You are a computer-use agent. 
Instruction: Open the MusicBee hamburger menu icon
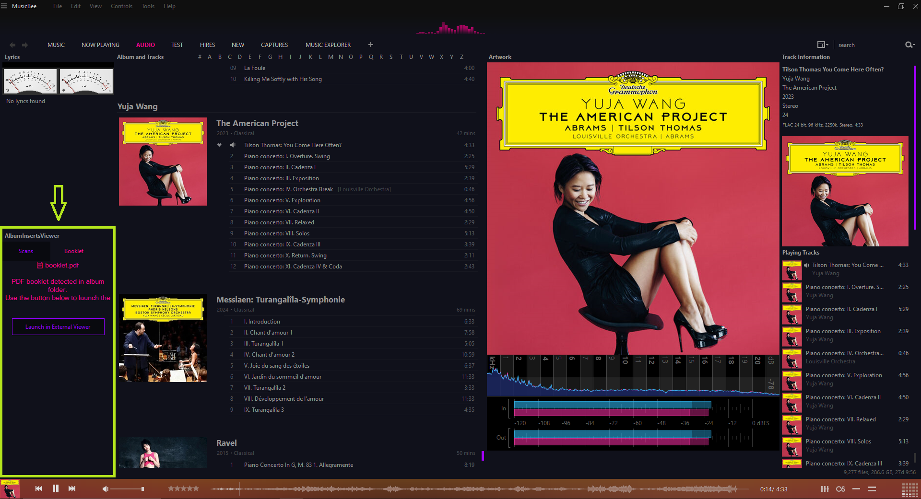(x=4, y=6)
